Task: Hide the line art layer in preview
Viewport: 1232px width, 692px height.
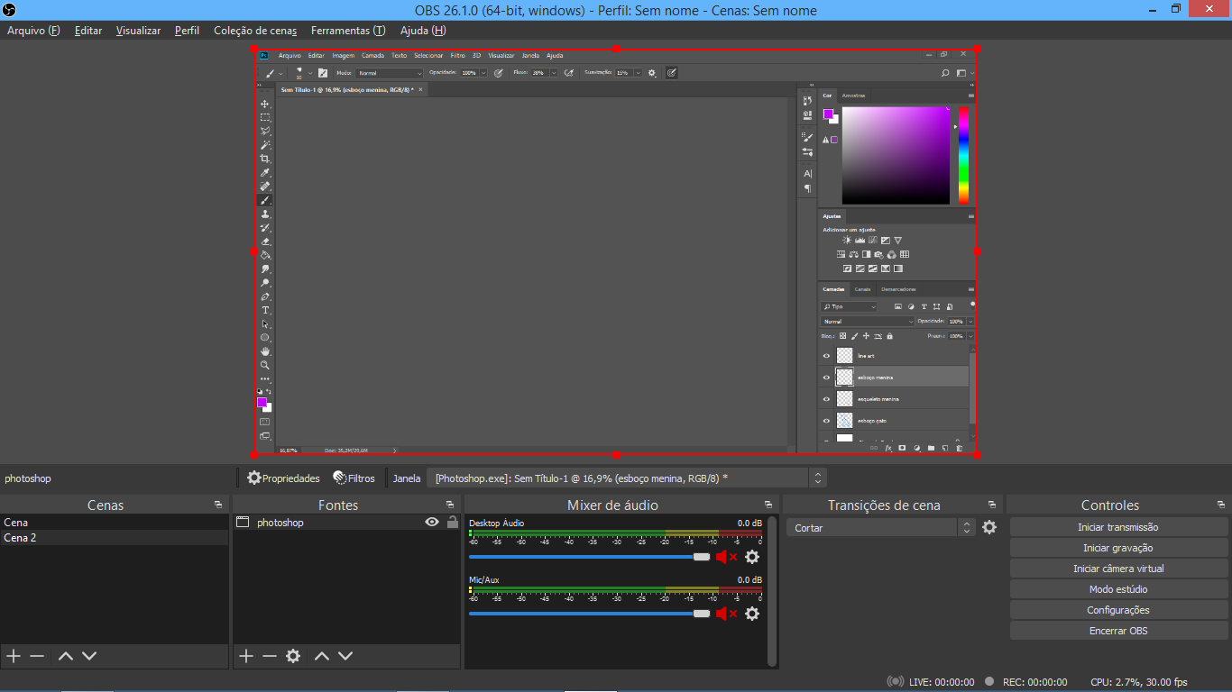Action: tap(826, 356)
